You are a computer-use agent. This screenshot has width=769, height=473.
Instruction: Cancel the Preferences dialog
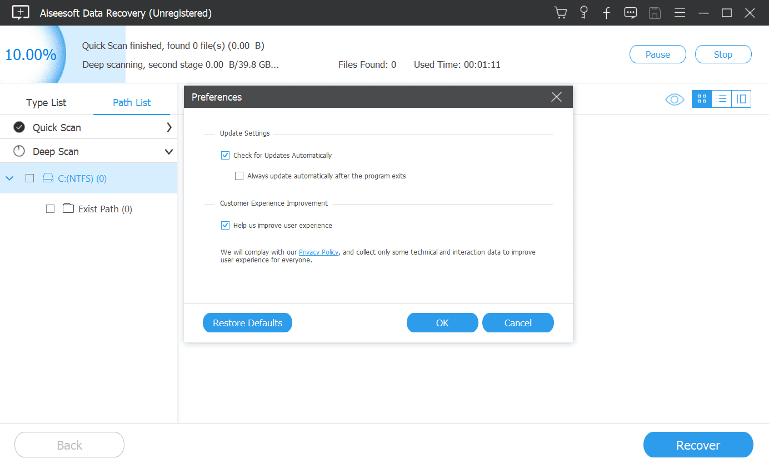pyautogui.click(x=518, y=323)
